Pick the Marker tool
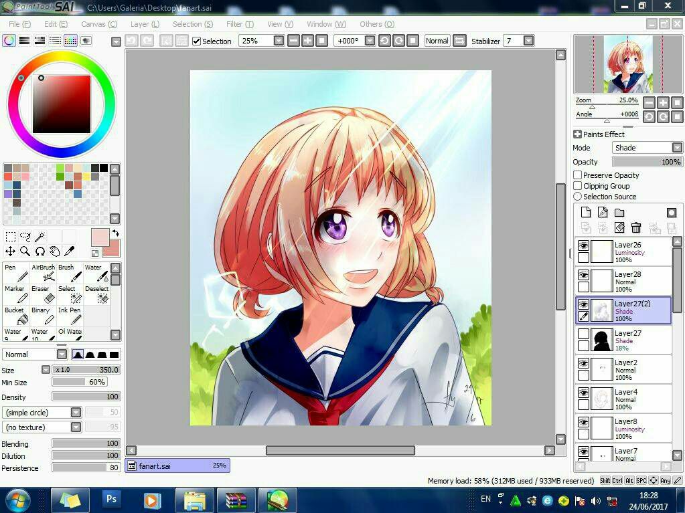 click(x=16, y=294)
